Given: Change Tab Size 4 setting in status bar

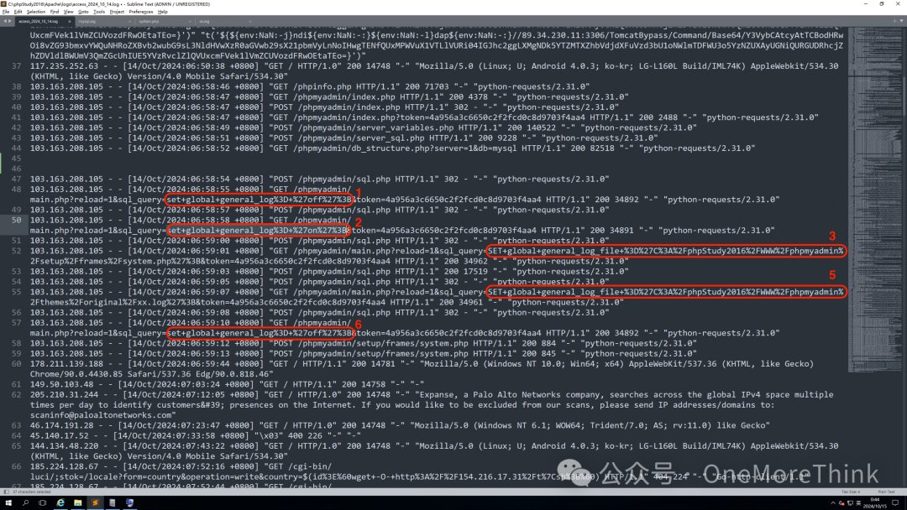Looking at the screenshot, I should 850,492.
